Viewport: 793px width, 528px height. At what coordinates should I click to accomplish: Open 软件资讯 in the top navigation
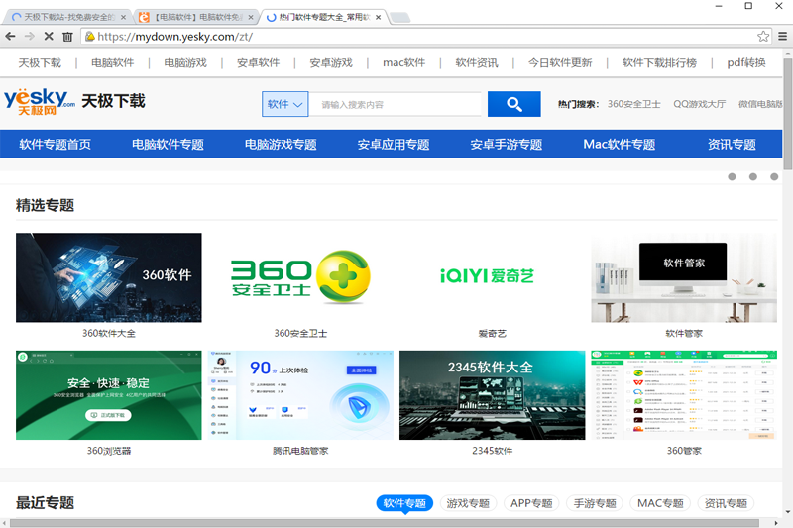(477, 63)
